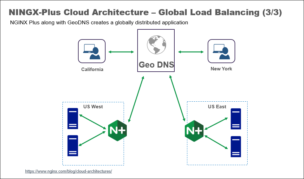Click the 'US East' region label
The image size is (304, 179).
click(x=217, y=107)
